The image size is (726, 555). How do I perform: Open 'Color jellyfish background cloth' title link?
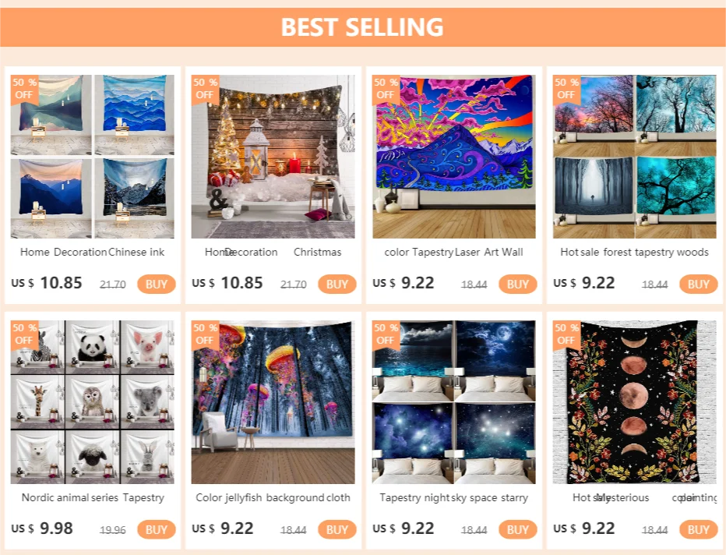[x=273, y=497]
